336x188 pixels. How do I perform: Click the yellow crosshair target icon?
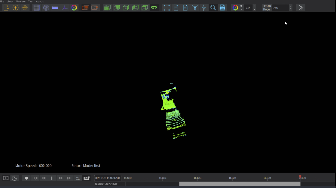coord(25,8)
